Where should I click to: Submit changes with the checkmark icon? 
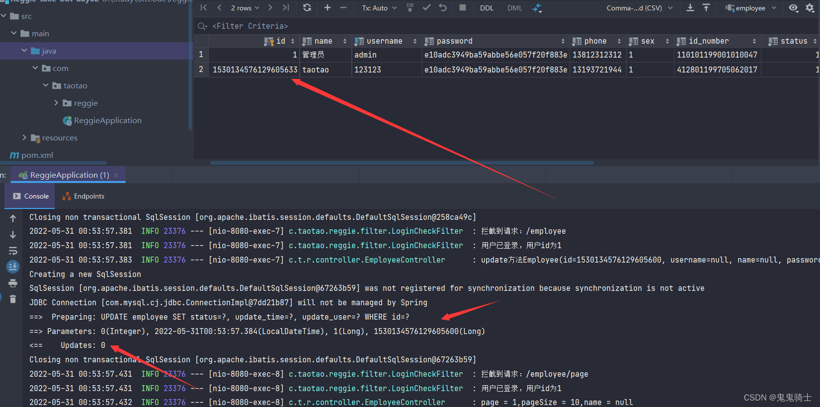(426, 7)
